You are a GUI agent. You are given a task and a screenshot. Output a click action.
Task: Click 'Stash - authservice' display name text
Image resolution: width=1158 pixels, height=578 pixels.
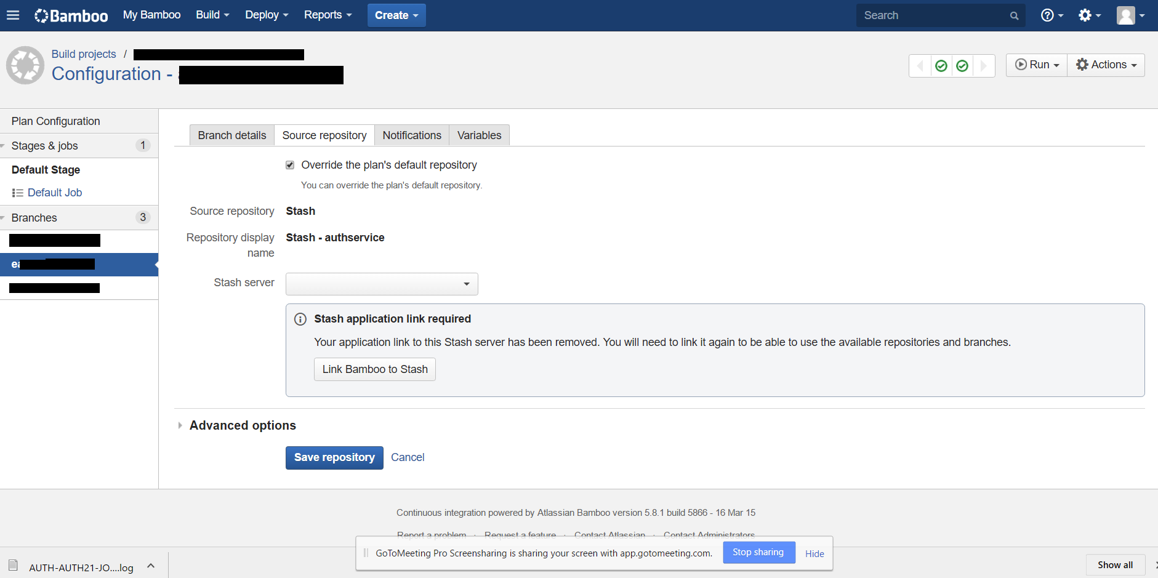pyautogui.click(x=335, y=238)
